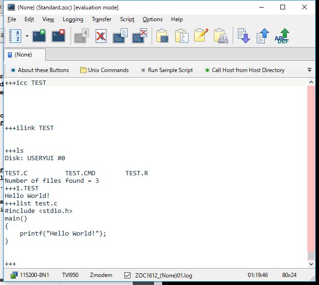Click the "Hello World!" output line
Viewport: 319px width, 285px height.
point(27,196)
